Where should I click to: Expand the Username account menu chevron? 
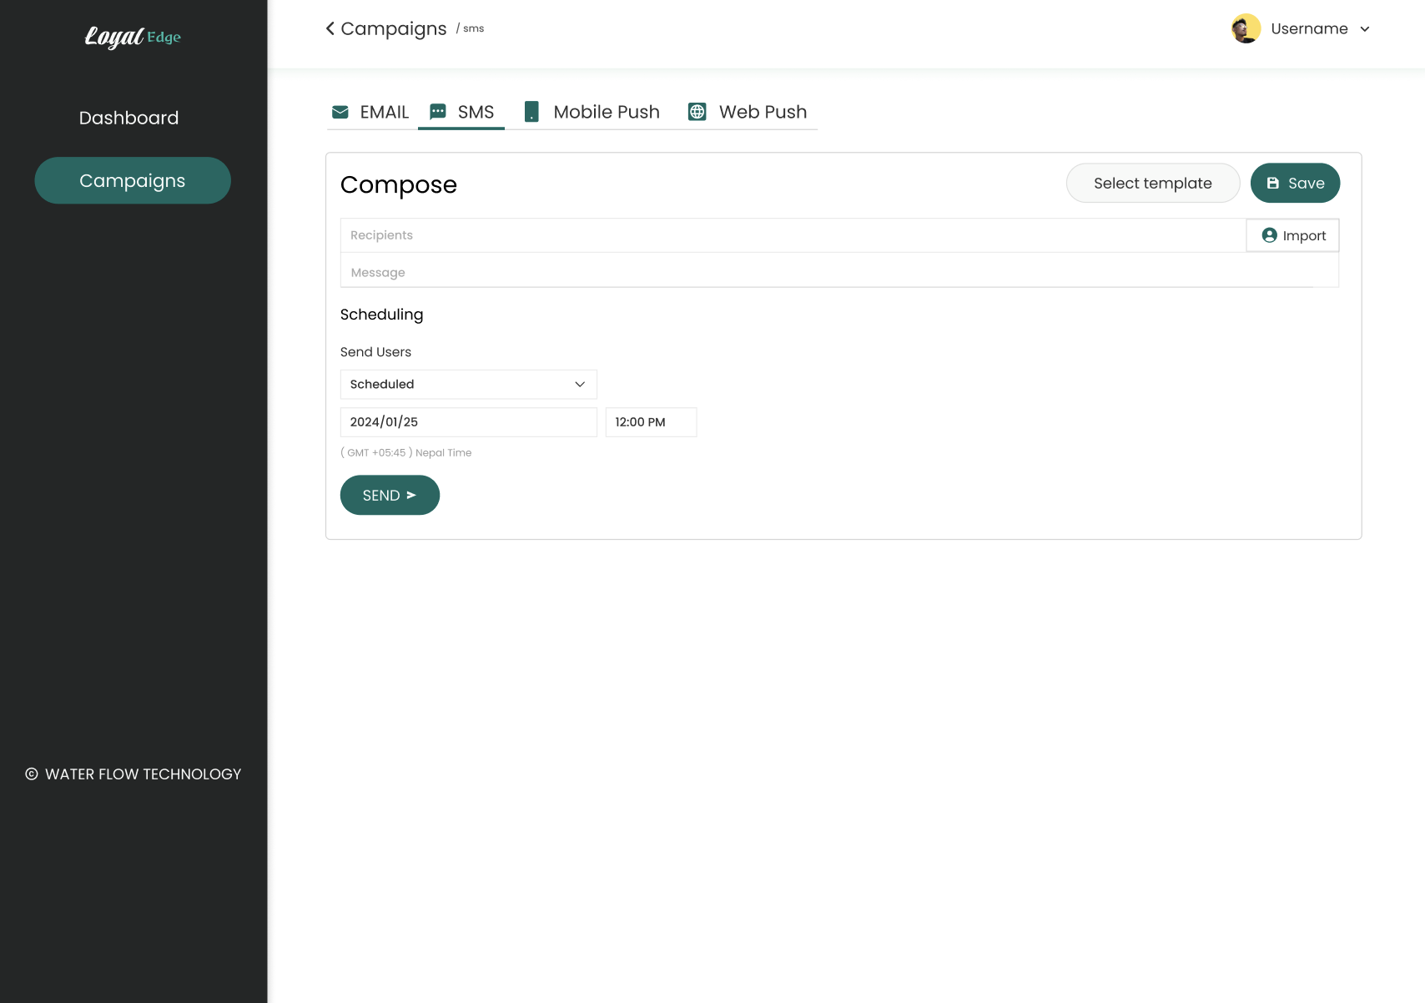pos(1365,29)
